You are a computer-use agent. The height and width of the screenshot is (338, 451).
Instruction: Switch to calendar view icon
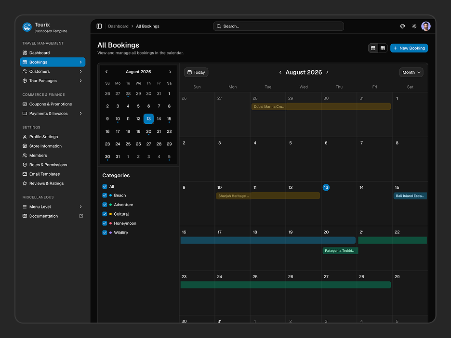[x=373, y=48]
